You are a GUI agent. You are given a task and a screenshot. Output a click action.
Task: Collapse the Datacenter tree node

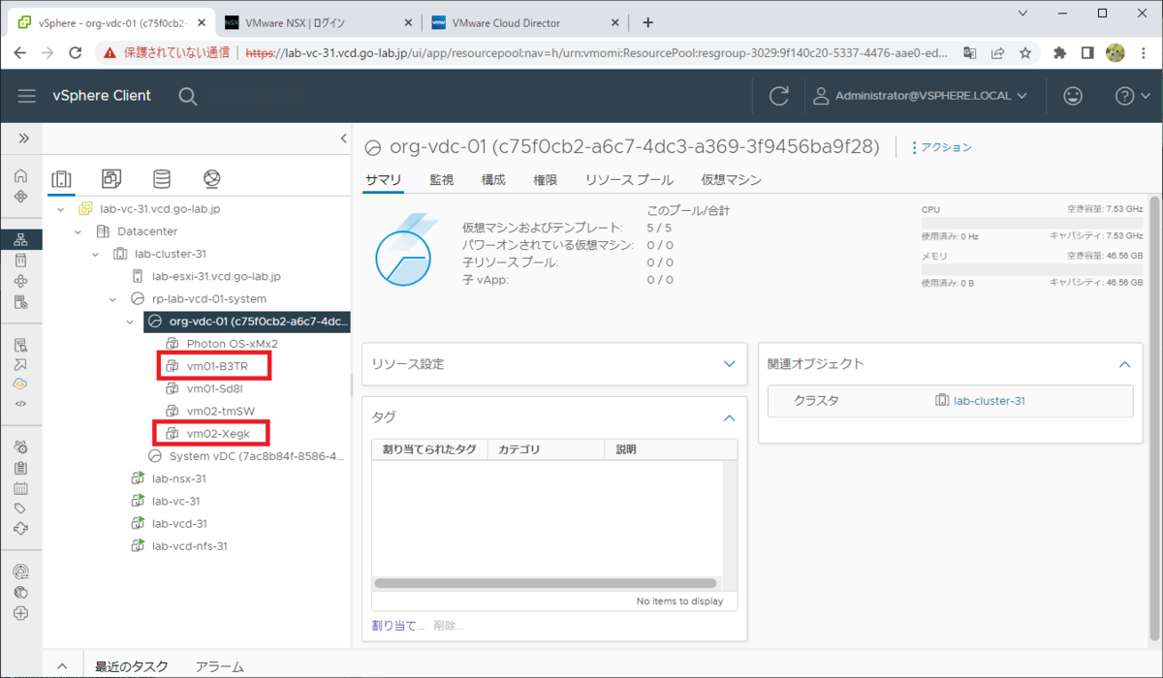point(79,231)
